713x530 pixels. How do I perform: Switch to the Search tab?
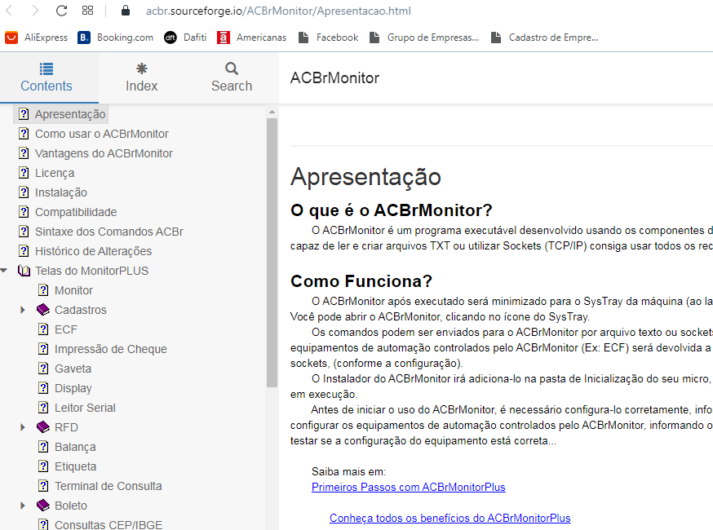click(232, 77)
